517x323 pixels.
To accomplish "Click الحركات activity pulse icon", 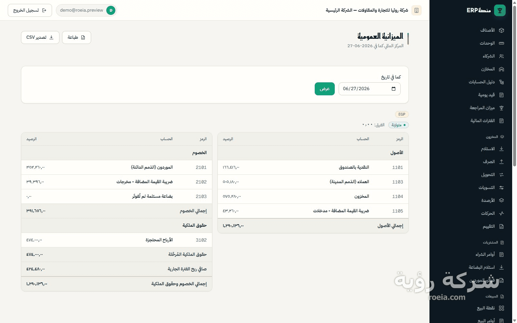I will click(x=501, y=214).
